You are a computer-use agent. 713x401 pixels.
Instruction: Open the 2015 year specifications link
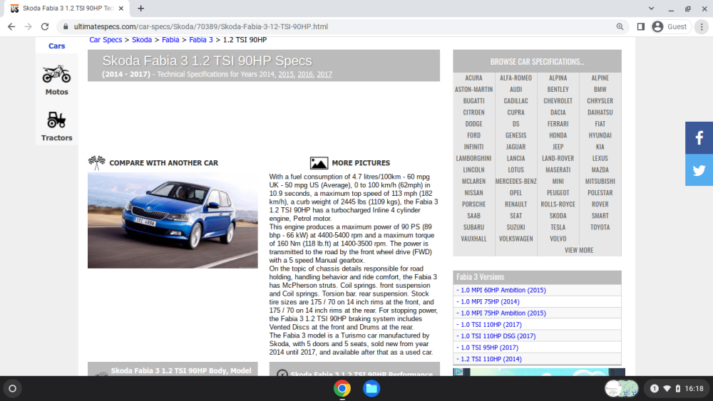pyautogui.click(x=286, y=75)
